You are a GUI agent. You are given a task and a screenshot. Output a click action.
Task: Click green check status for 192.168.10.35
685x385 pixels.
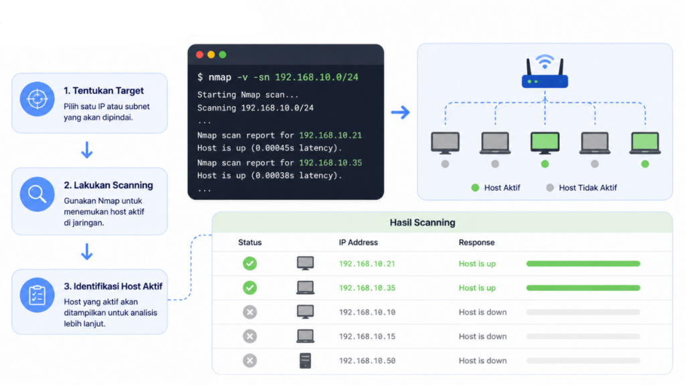pos(250,287)
